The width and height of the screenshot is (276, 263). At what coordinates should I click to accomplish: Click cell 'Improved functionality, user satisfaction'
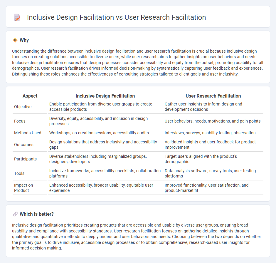pyautogui.click(x=213, y=188)
